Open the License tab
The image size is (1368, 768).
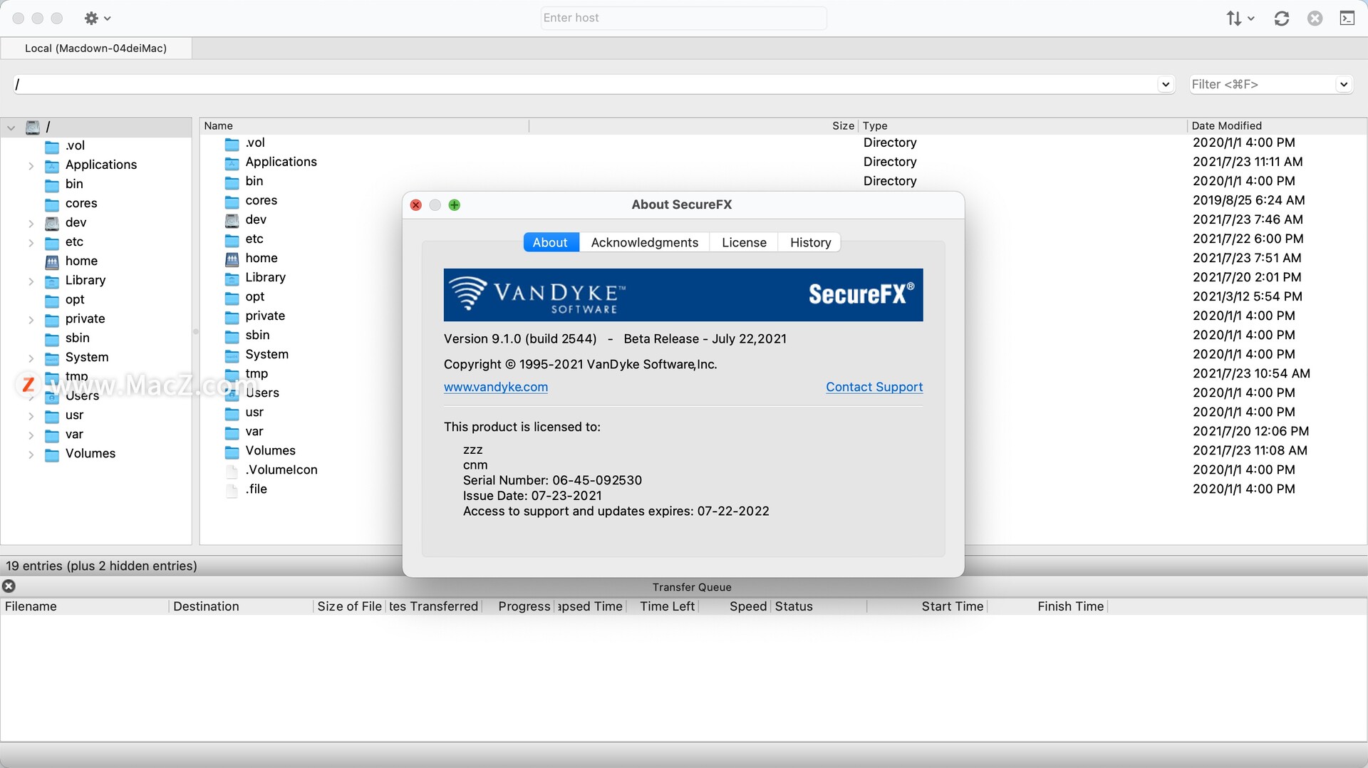coord(743,242)
